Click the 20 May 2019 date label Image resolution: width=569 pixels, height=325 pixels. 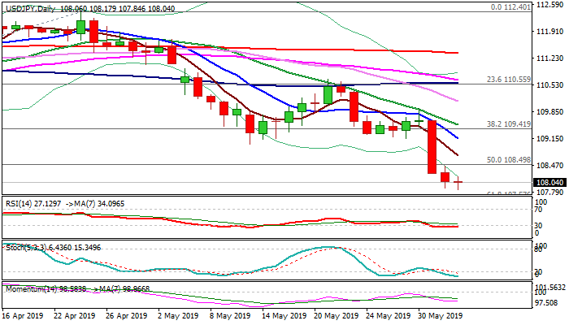pos(335,315)
